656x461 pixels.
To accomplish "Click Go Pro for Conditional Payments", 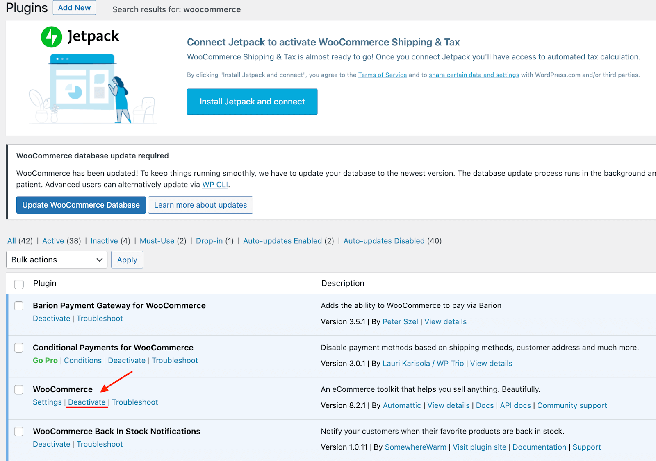I will 45,360.
